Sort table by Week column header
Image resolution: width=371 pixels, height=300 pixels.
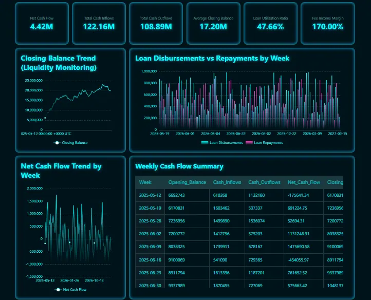point(145,182)
